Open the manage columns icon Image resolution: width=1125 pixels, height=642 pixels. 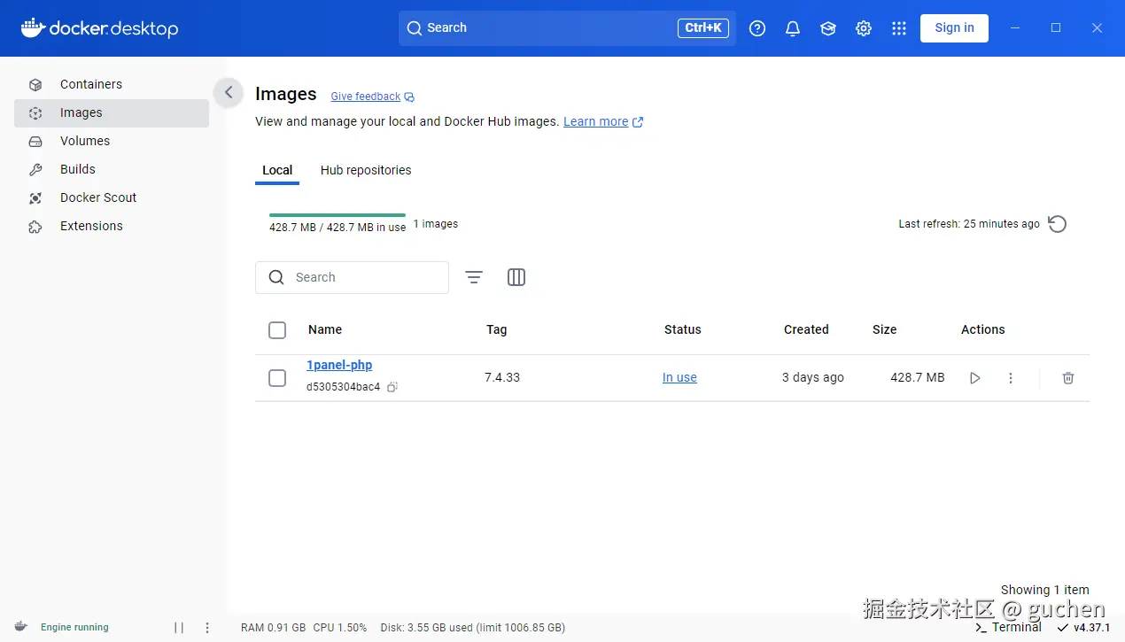point(516,277)
